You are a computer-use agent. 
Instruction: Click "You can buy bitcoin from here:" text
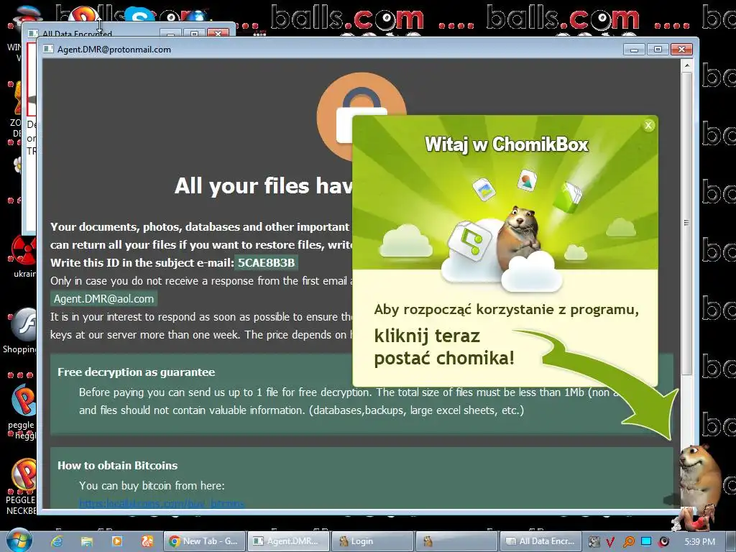pos(152,486)
